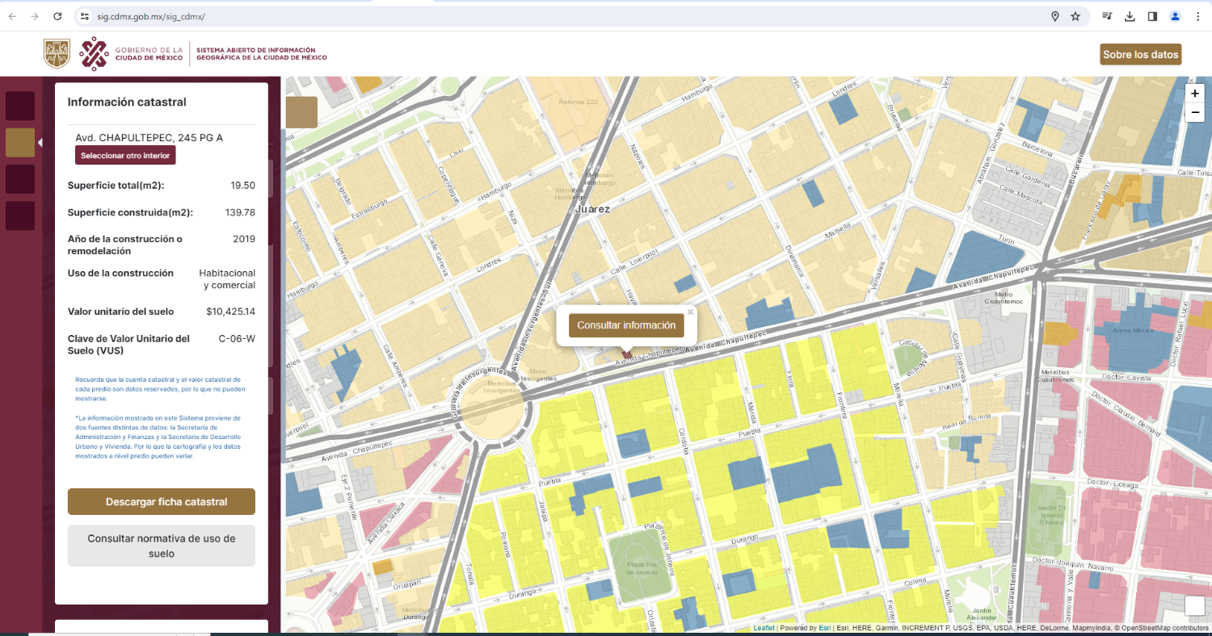Close the Consultar información popup

pyautogui.click(x=690, y=312)
